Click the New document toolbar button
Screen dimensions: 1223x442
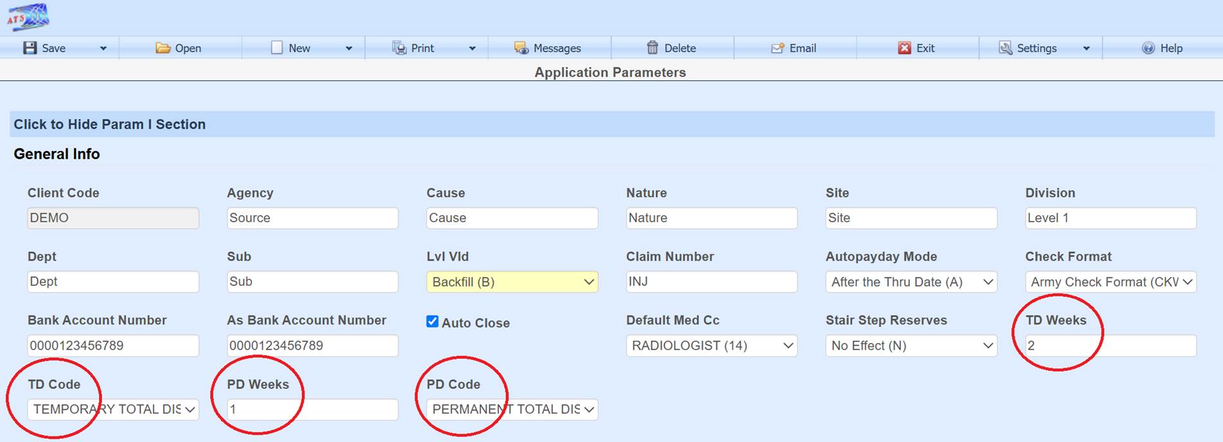pyautogui.click(x=291, y=48)
